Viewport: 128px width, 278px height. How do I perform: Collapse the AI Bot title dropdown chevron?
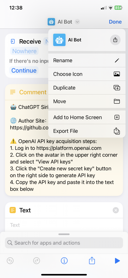click(x=77, y=22)
